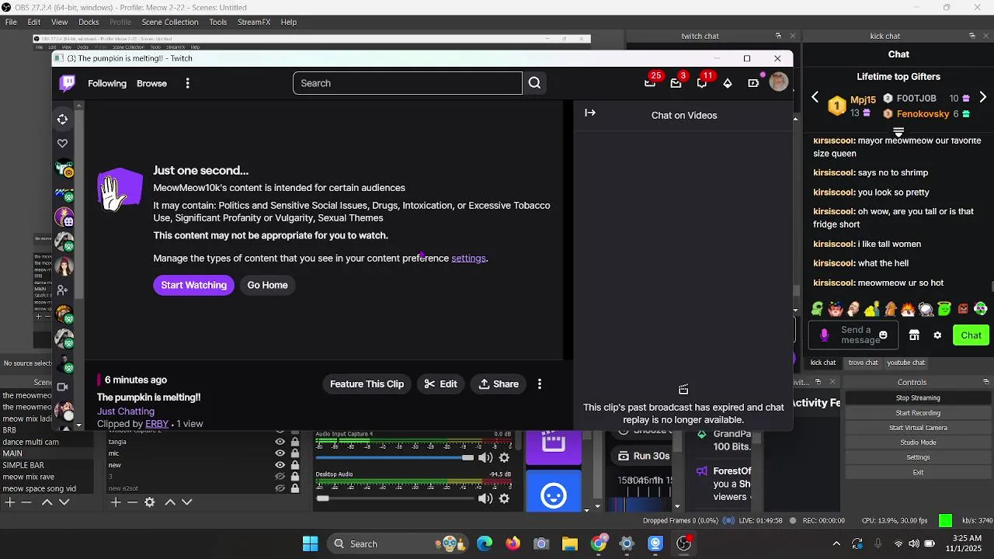Open the Kick chat shop icon

(x=914, y=335)
